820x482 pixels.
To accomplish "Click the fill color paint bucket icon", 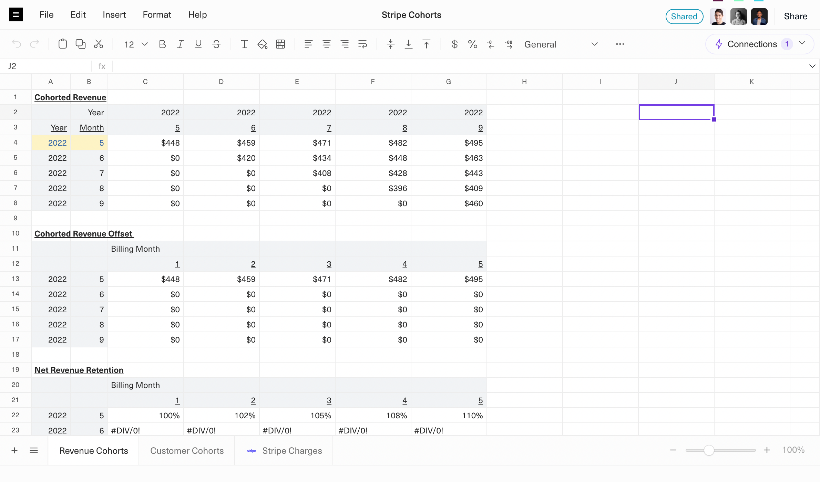I will coord(262,44).
